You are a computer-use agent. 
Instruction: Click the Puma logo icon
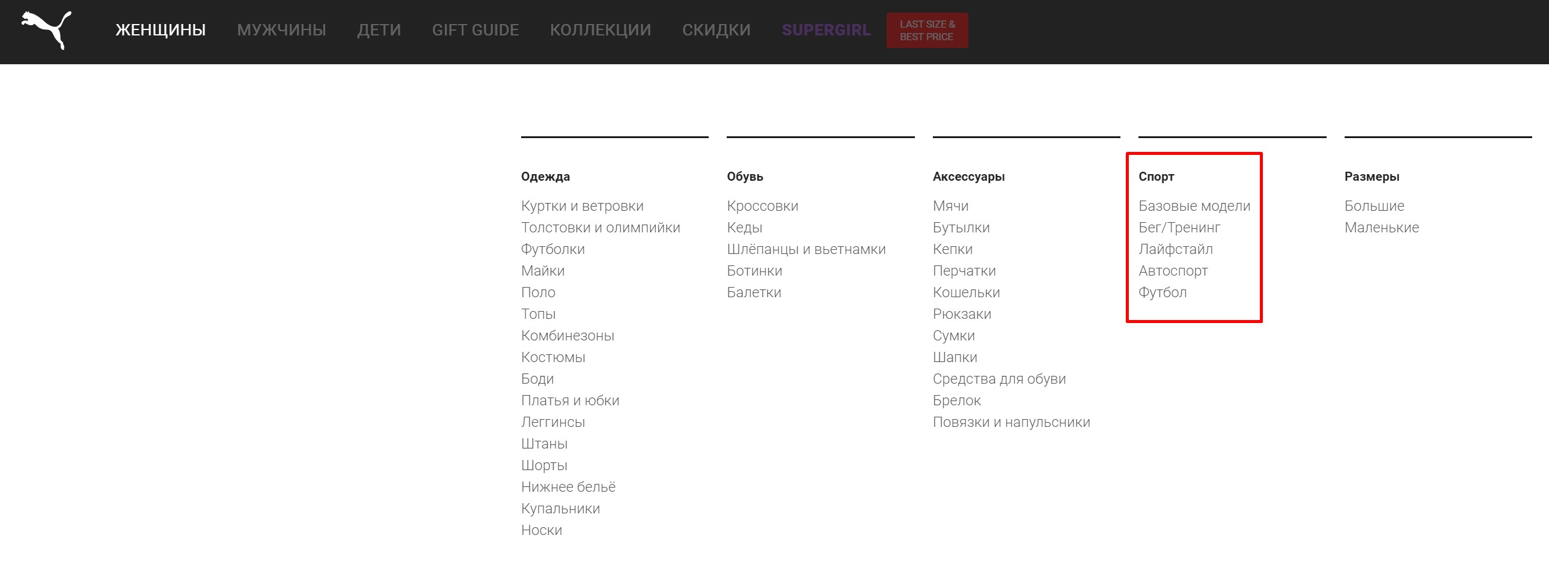[x=46, y=29]
